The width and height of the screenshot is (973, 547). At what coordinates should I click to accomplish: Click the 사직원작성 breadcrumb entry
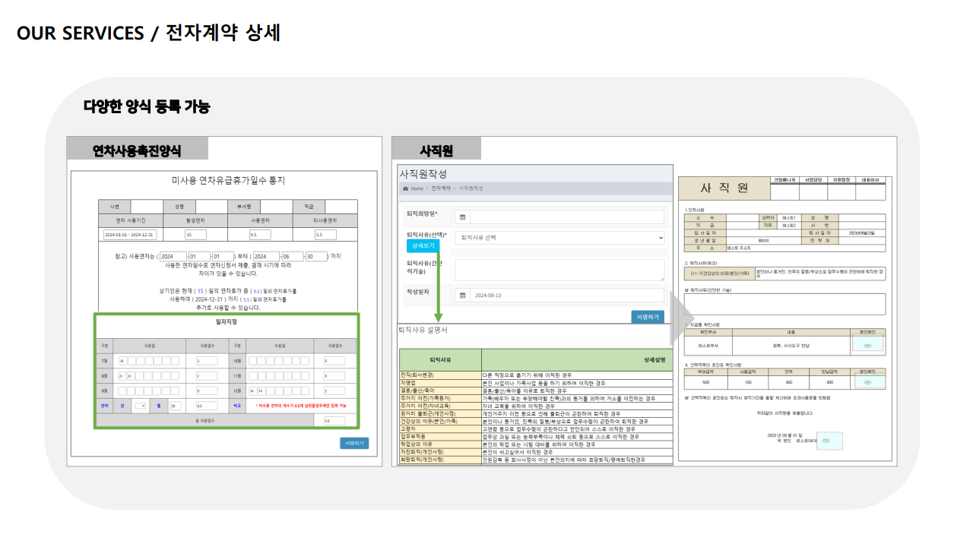coord(471,188)
